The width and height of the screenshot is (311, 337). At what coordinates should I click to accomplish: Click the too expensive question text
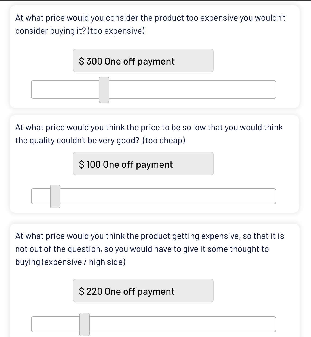click(x=150, y=24)
